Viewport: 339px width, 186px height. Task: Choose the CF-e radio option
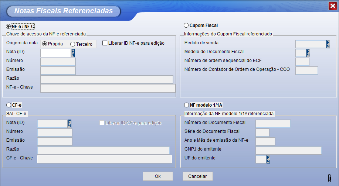click(x=9, y=105)
